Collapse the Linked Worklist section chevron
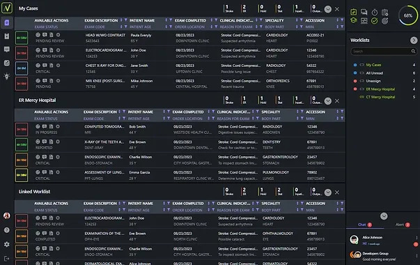 click(x=328, y=192)
